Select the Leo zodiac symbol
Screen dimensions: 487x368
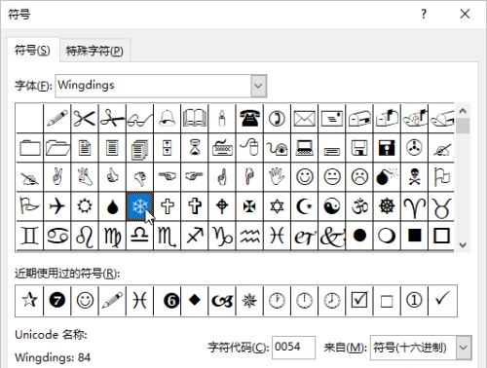click(x=85, y=236)
